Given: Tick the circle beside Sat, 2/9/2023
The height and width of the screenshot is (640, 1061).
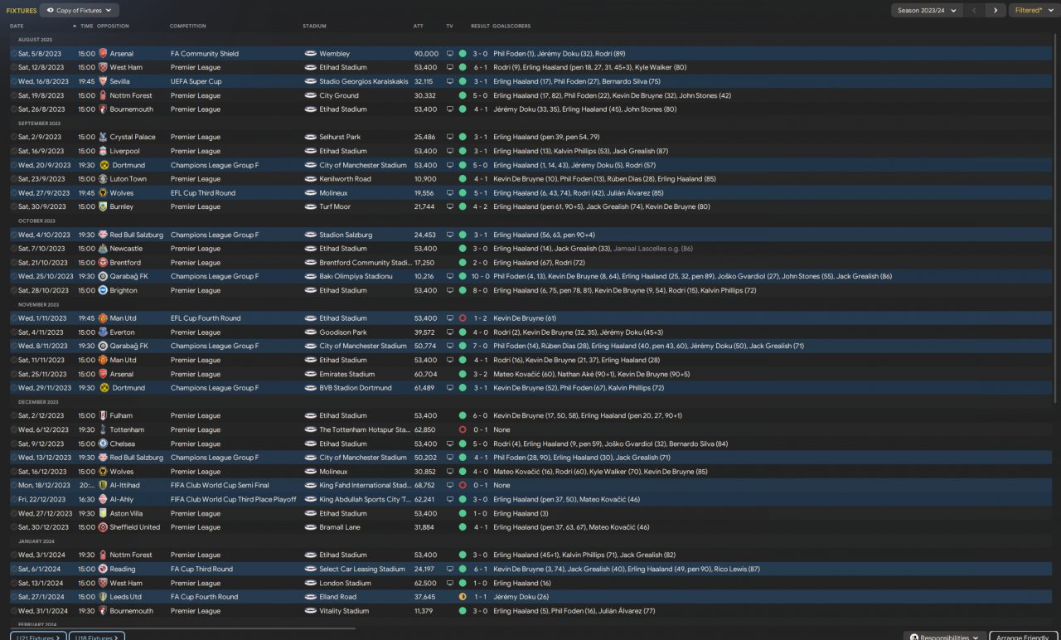Looking at the screenshot, I should [13, 137].
